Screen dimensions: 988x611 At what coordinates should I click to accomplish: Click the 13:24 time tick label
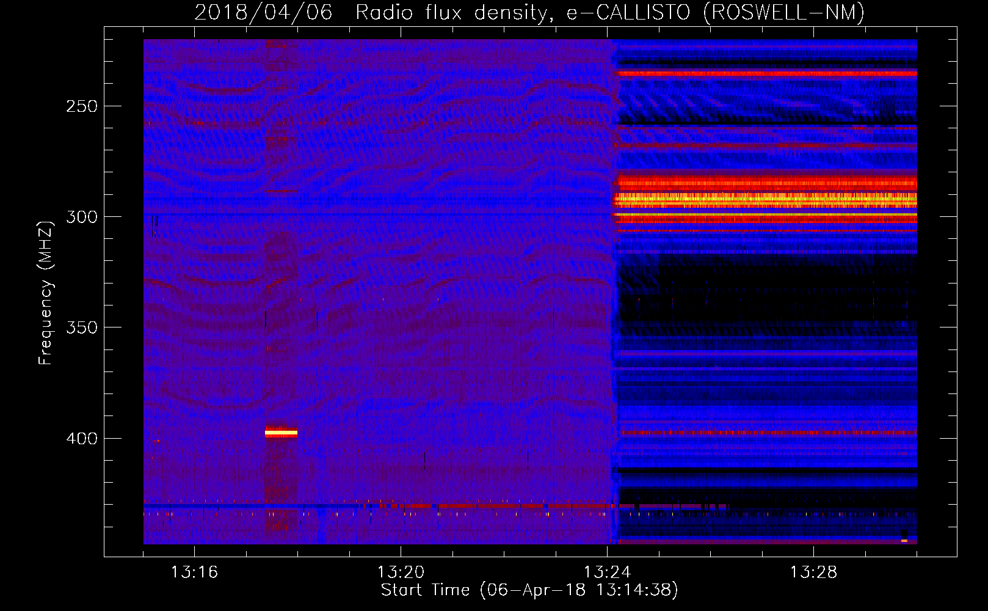[x=607, y=573]
